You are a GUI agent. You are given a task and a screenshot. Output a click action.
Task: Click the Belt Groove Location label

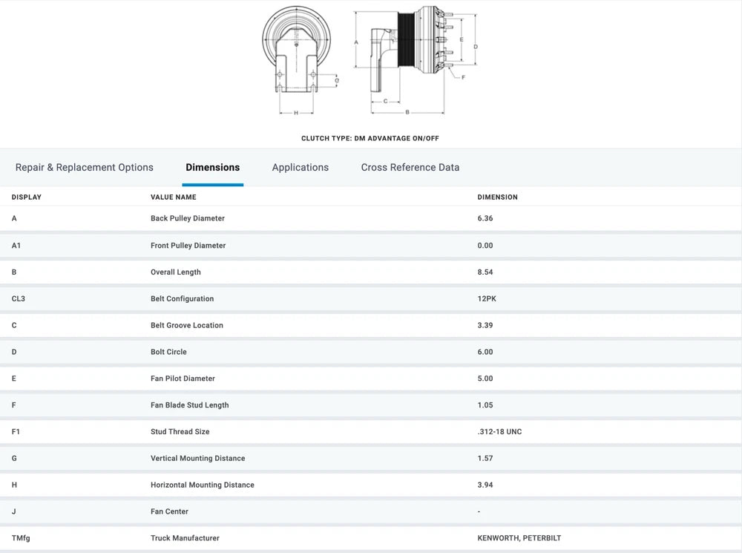coord(187,326)
